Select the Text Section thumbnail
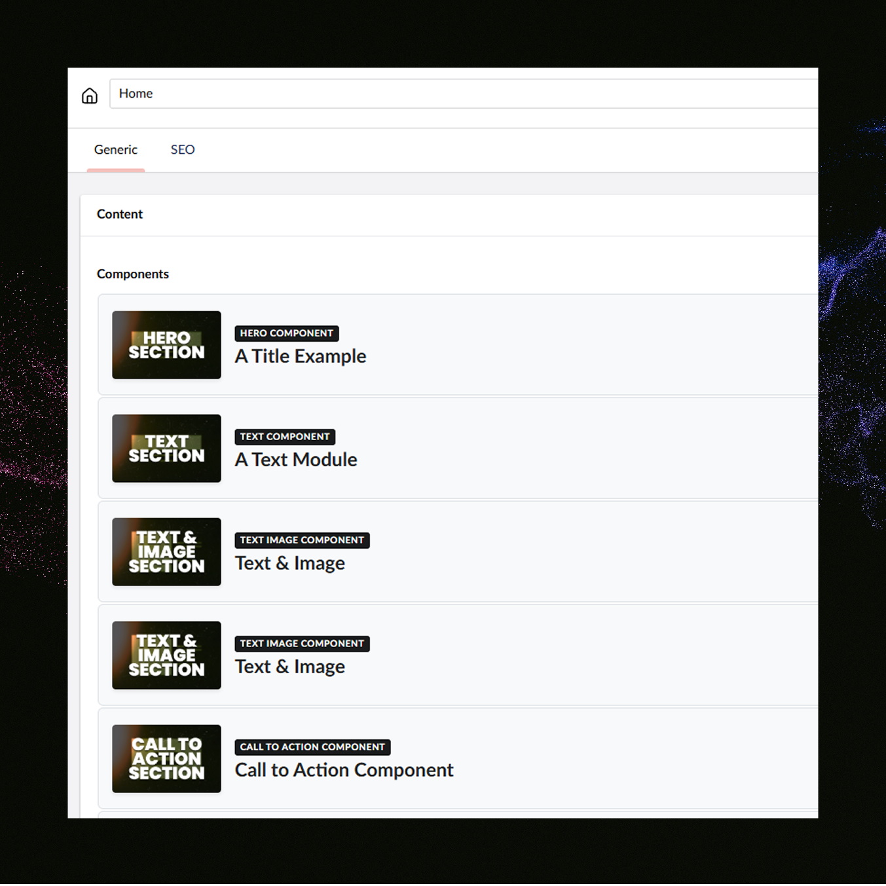The width and height of the screenshot is (886, 886). 166,449
